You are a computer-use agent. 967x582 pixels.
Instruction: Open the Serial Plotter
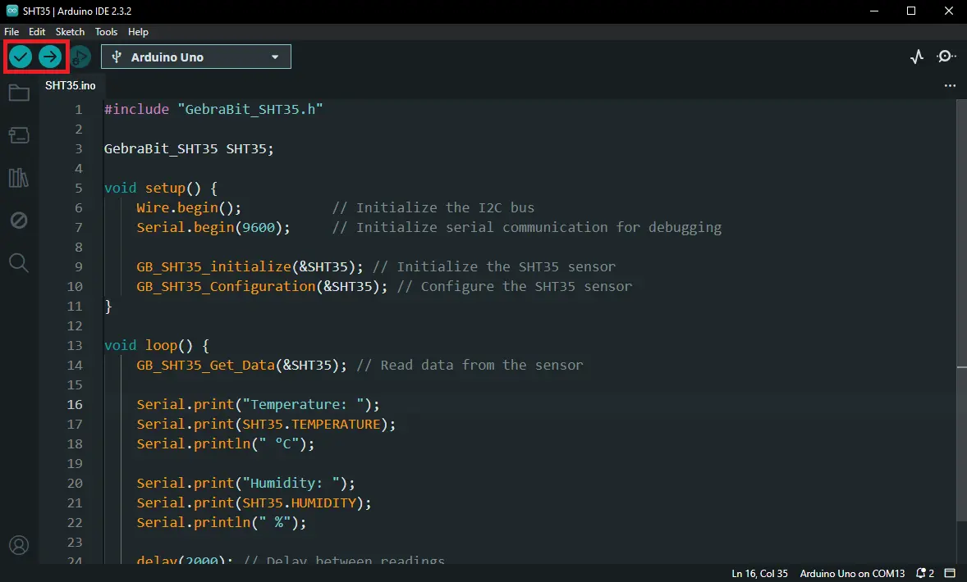pyautogui.click(x=917, y=57)
